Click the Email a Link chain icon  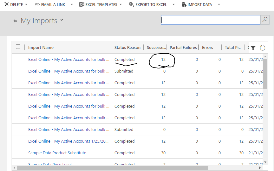pyautogui.click(x=37, y=4)
